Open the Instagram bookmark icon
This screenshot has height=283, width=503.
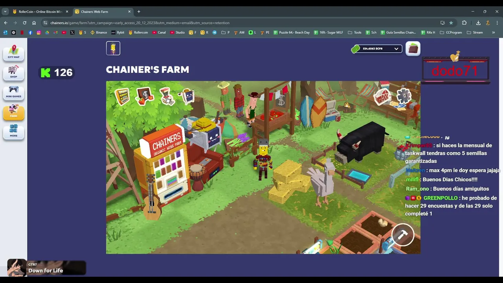pos(39,33)
